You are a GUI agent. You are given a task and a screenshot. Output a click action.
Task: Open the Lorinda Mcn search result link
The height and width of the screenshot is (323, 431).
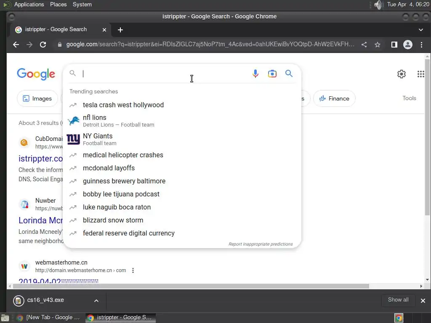coord(41,220)
